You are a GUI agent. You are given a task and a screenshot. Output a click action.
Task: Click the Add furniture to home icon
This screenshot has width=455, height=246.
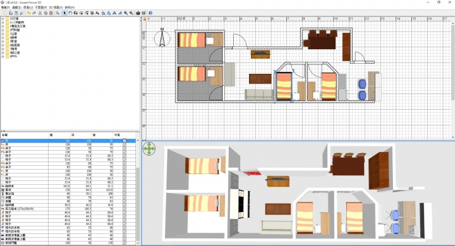point(58,13)
